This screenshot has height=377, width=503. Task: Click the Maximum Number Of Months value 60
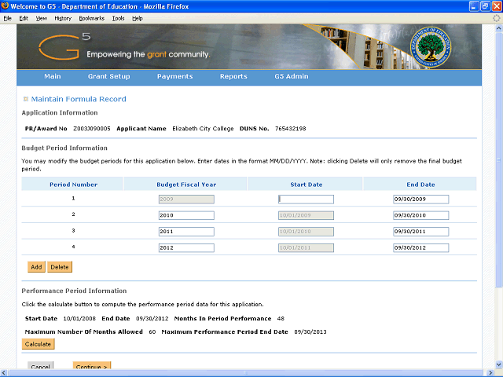coord(152,331)
